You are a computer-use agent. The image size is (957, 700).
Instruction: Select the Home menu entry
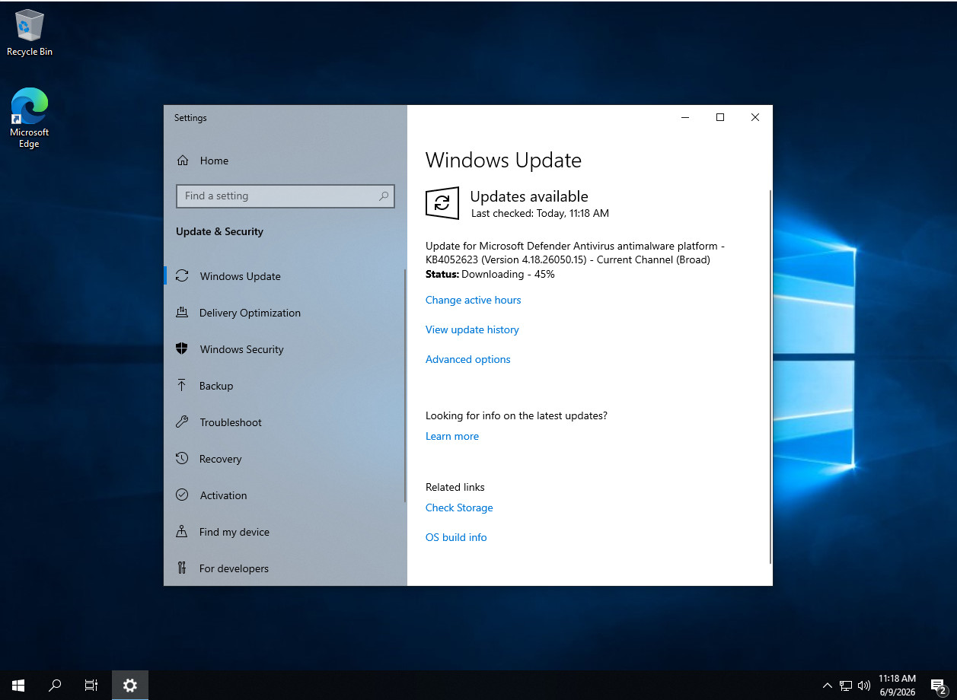pyautogui.click(x=286, y=161)
